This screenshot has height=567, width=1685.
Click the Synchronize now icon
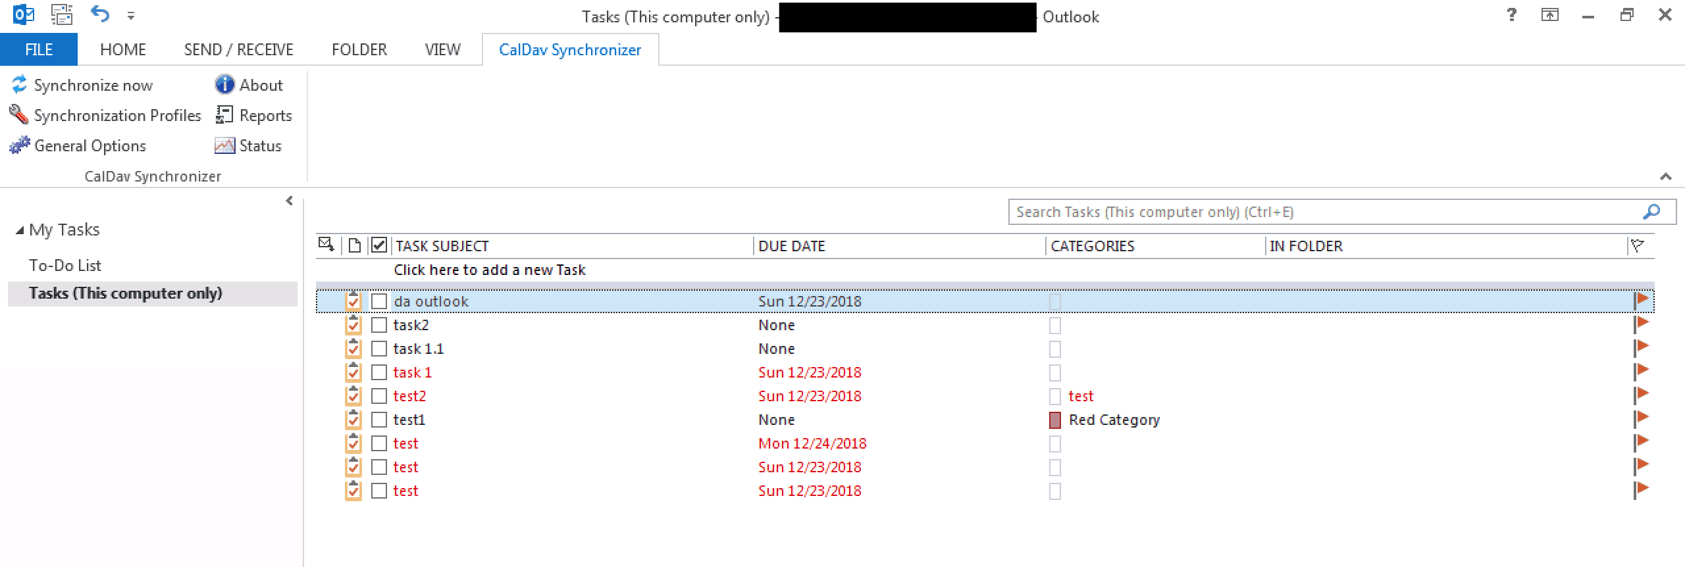click(19, 85)
